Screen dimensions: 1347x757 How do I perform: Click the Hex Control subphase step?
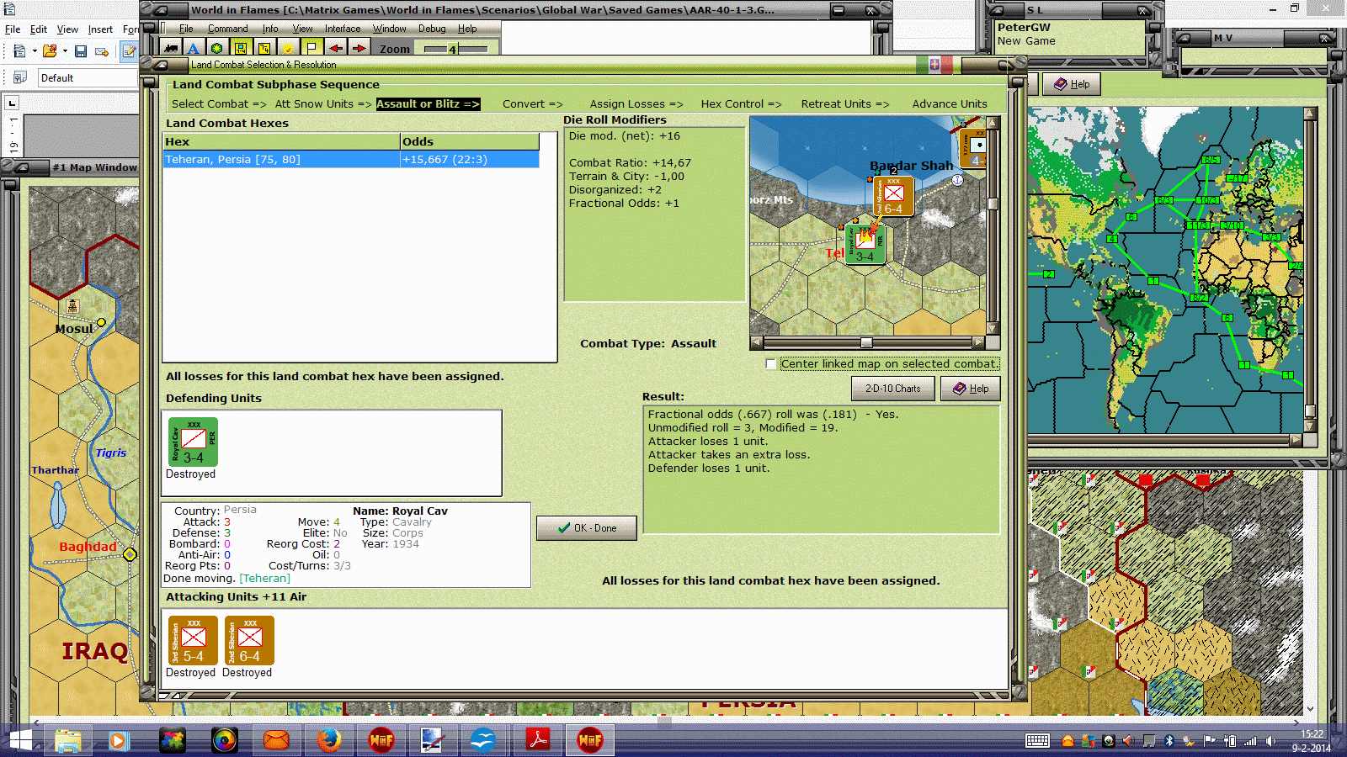click(x=741, y=104)
